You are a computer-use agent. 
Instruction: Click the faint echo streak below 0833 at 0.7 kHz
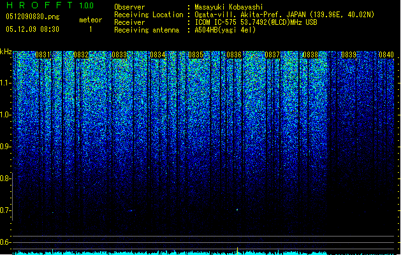131,211
